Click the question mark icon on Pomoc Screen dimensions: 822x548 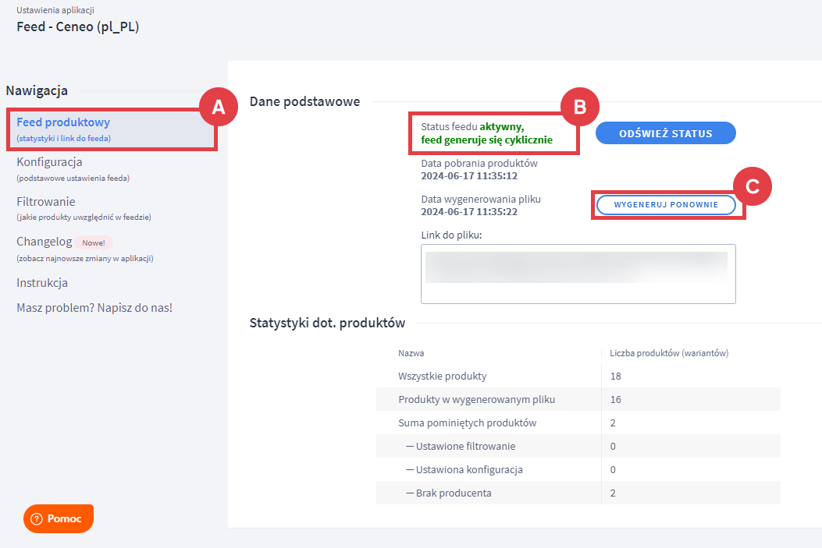coord(37,519)
